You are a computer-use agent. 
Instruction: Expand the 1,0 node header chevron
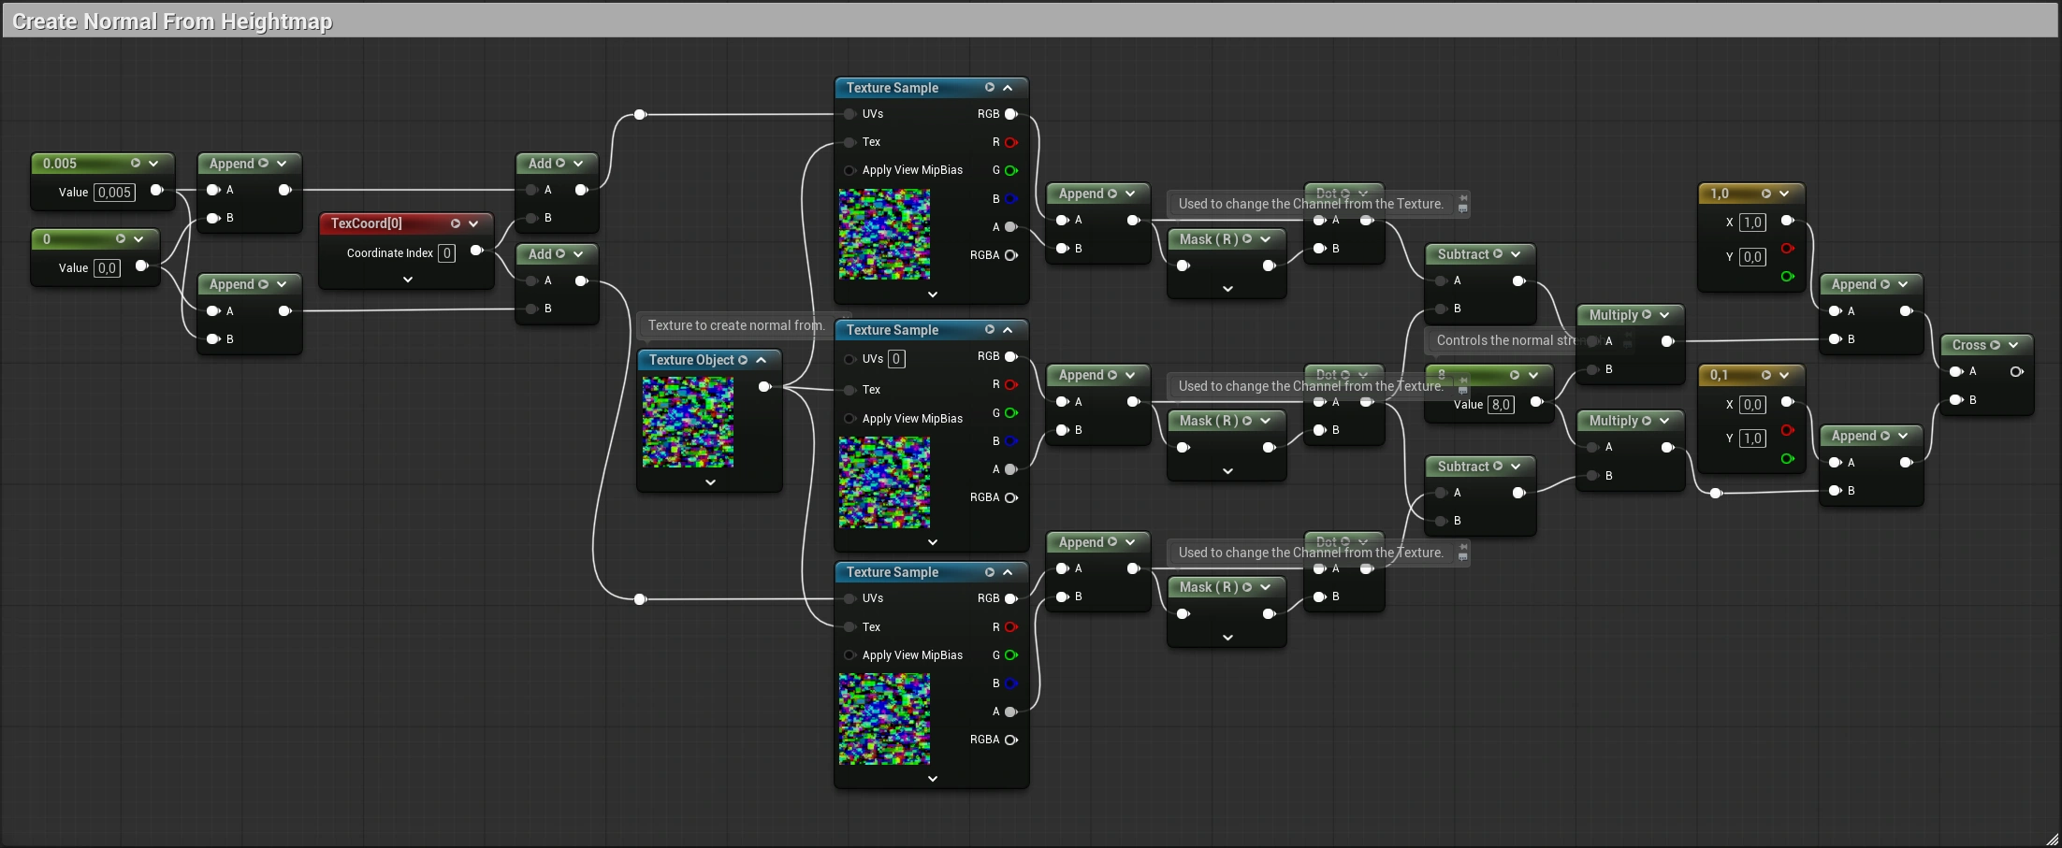[x=1784, y=194]
